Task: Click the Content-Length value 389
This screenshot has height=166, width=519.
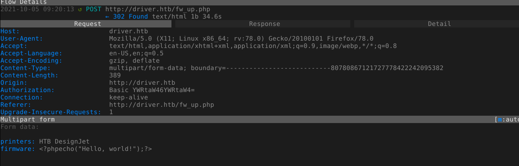Action: (x=115, y=75)
